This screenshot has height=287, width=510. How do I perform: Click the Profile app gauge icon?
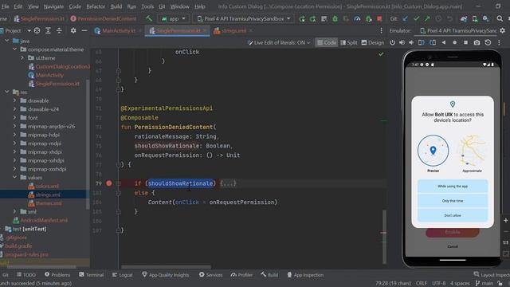point(357,19)
